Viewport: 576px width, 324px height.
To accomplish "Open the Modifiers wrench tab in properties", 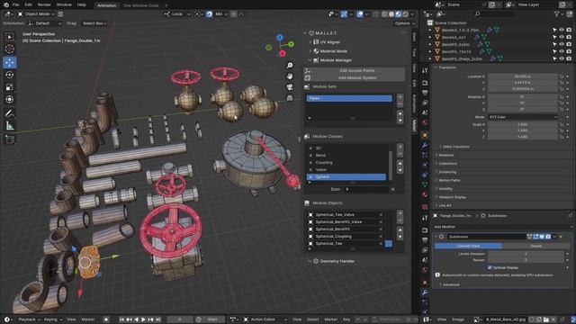I will pos(425,146).
